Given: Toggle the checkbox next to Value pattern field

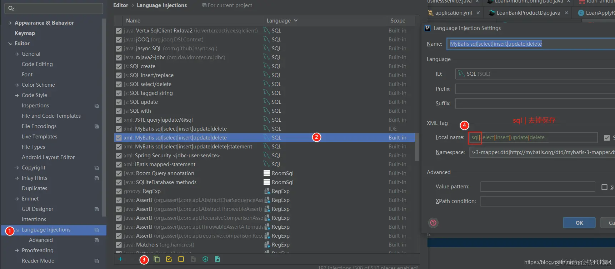Looking at the screenshot, I should point(604,187).
